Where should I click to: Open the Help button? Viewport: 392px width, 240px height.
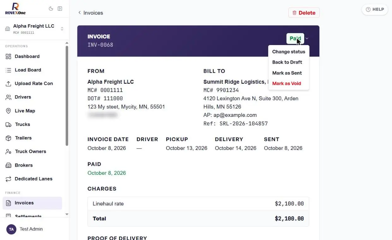click(375, 9)
